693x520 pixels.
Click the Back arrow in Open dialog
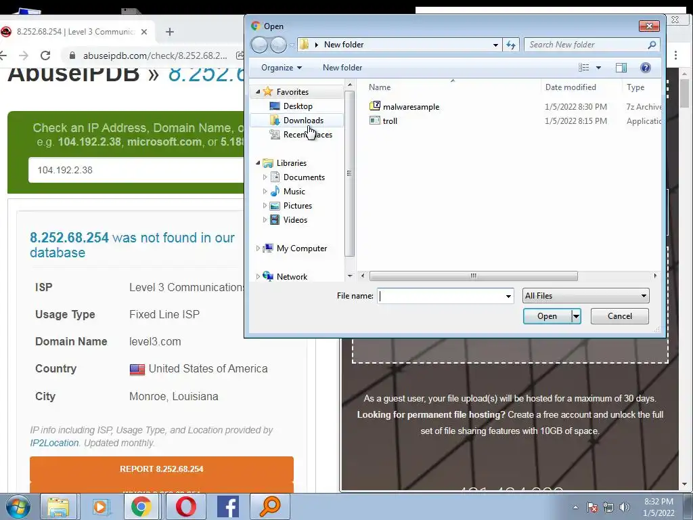[x=259, y=45]
